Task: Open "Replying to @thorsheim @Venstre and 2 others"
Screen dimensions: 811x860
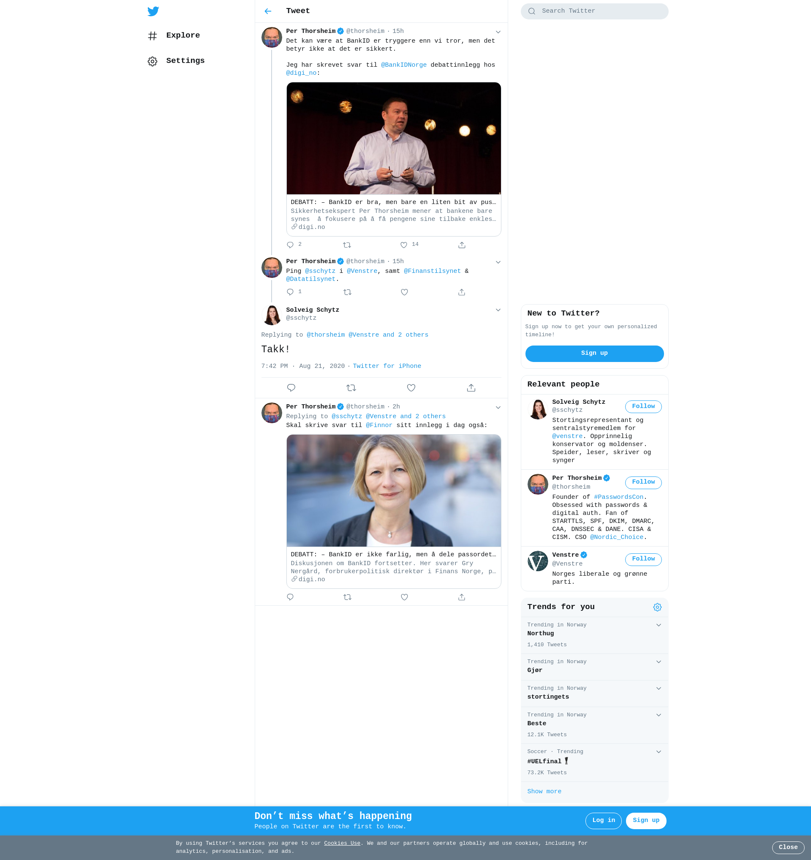Action: click(345, 335)
